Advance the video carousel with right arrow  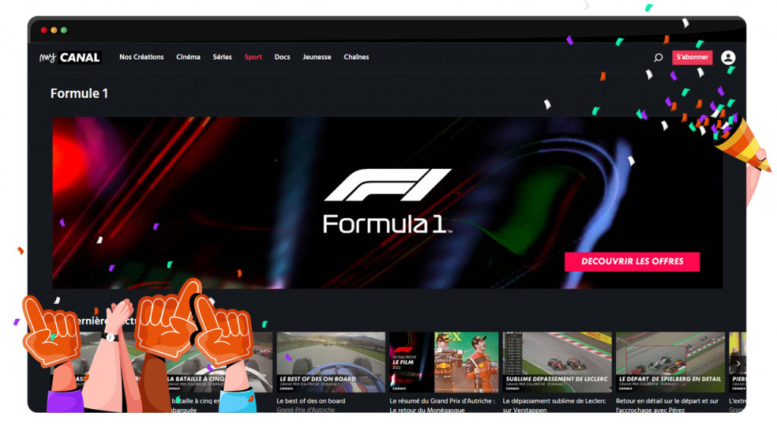tap(738, 363)
